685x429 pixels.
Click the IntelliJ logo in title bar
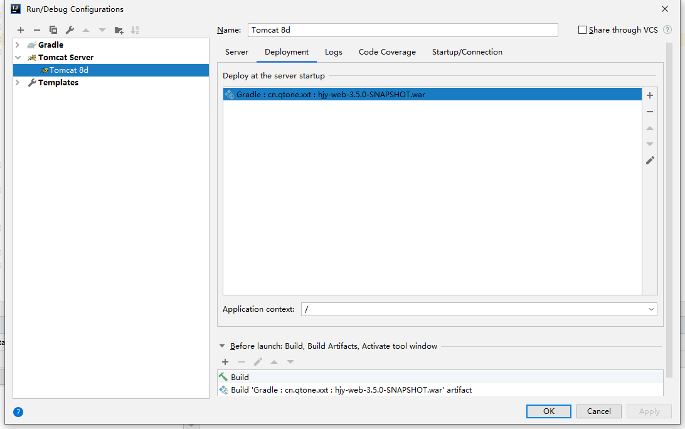tap(16, 9)
